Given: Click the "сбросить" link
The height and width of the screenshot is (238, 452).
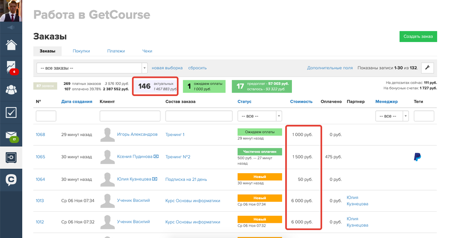Looking at the screenshot, I should pyautogui.click(x=197, y=68).
